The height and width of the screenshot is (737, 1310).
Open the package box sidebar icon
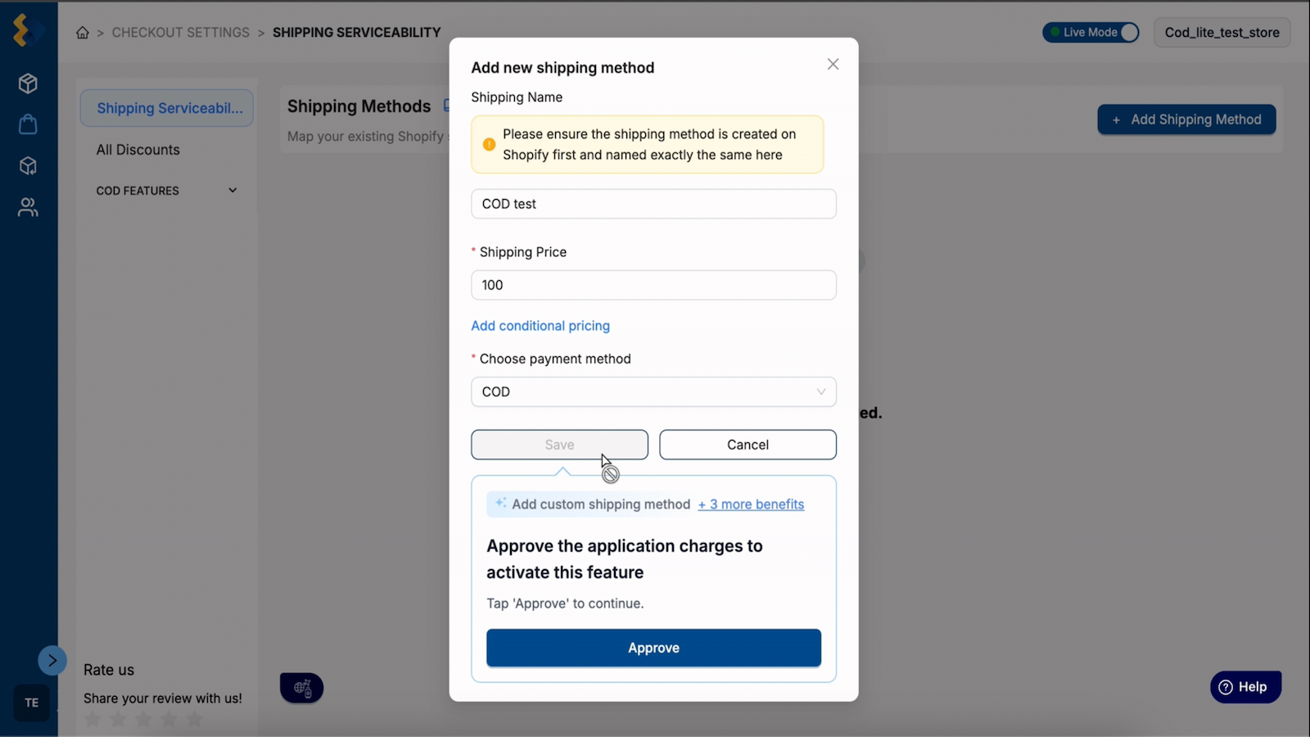click(28, 166)
